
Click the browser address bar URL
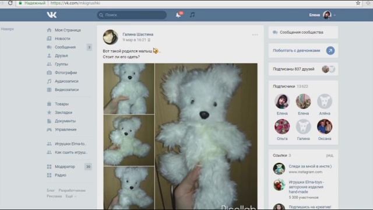click(75, 3)
